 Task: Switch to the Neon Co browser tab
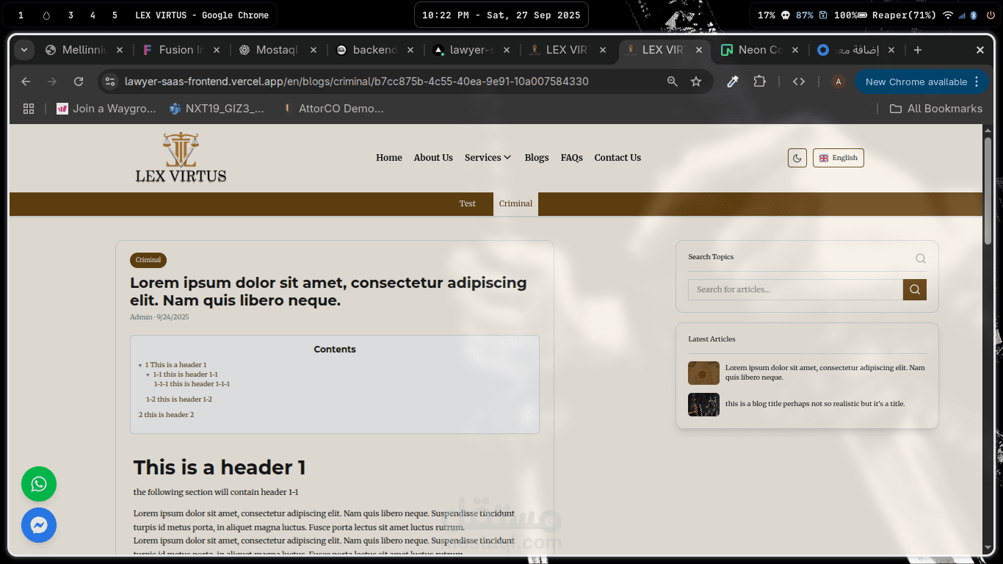761,50
